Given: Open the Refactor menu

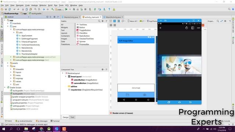Looking at the screenshot, I should (x=43, y=5).
